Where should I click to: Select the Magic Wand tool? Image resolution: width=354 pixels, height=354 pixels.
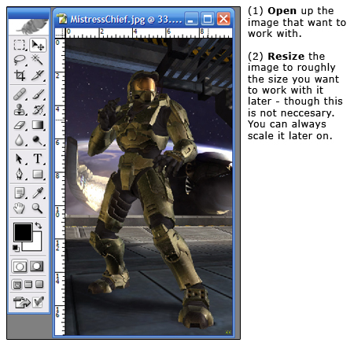pyautogui.click(x=38, y=60)
